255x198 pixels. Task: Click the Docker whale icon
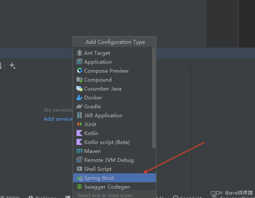click(79, 98)
